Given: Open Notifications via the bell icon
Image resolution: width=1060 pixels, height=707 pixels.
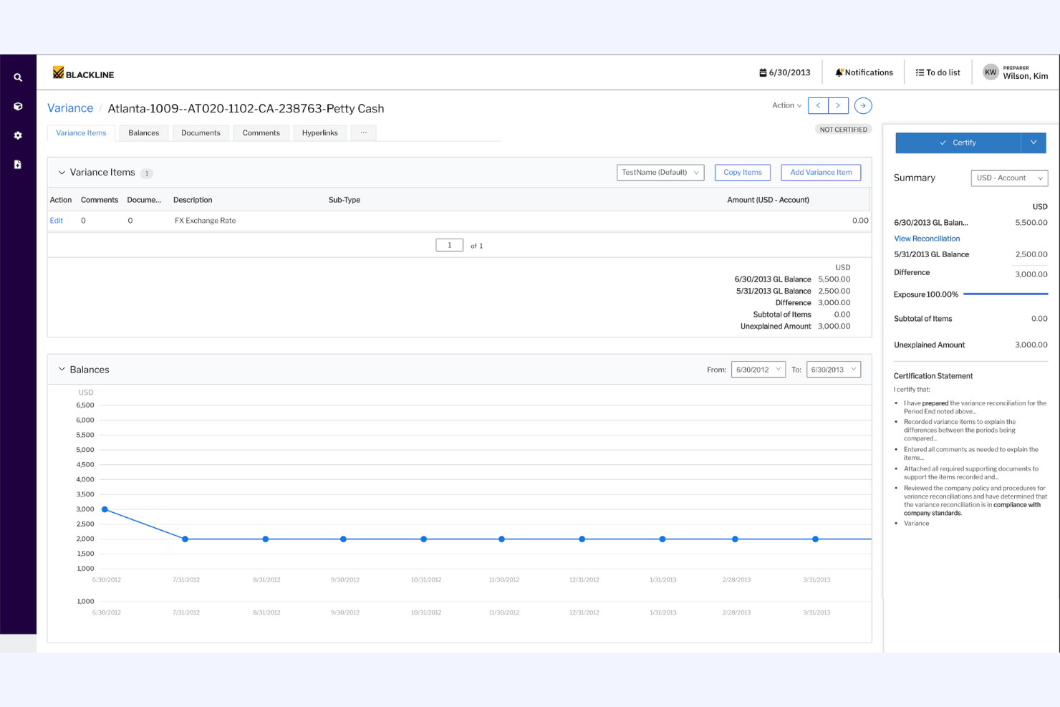Looking at the screenshot, I should [x=864, y=72].
